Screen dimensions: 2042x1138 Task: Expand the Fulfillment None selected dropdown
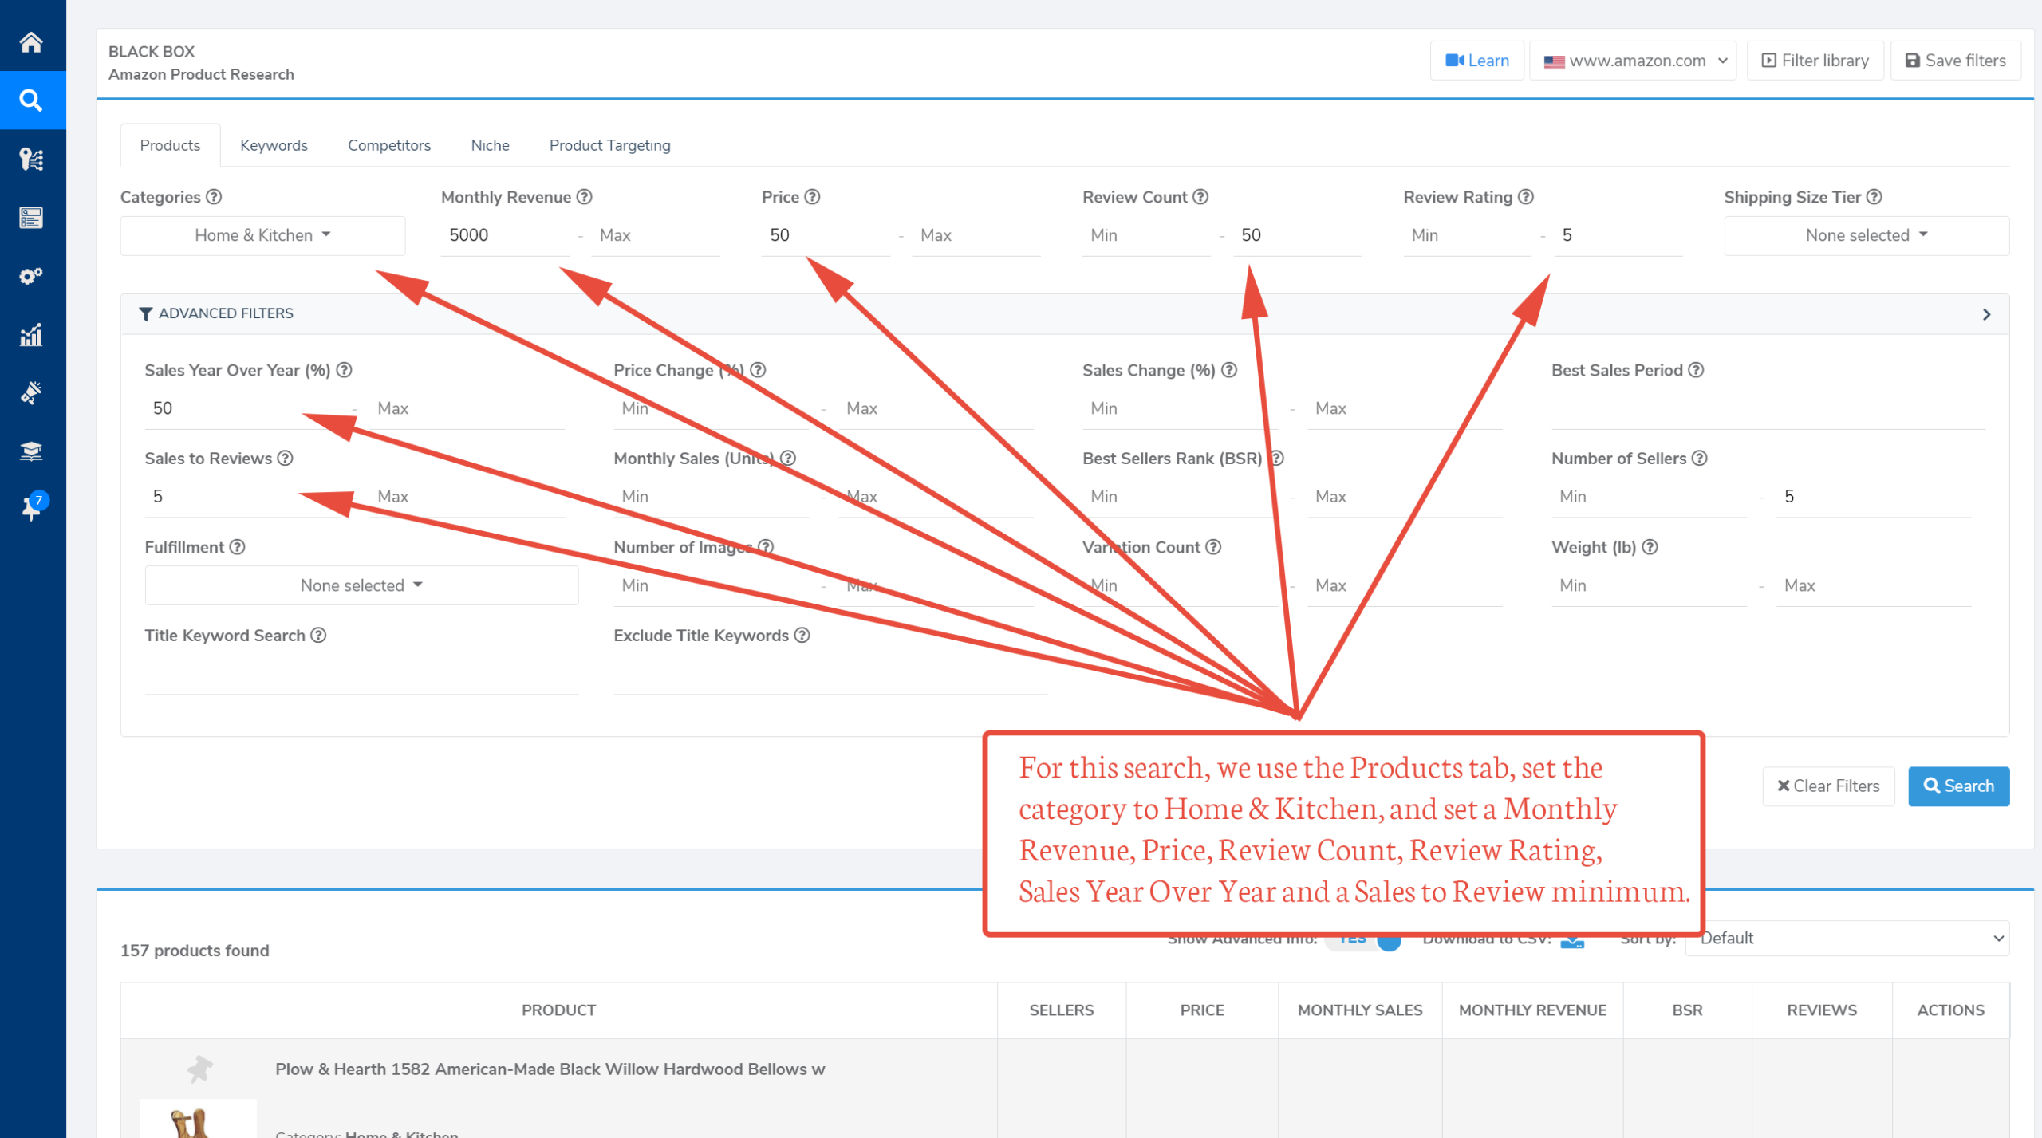point(361,585)
